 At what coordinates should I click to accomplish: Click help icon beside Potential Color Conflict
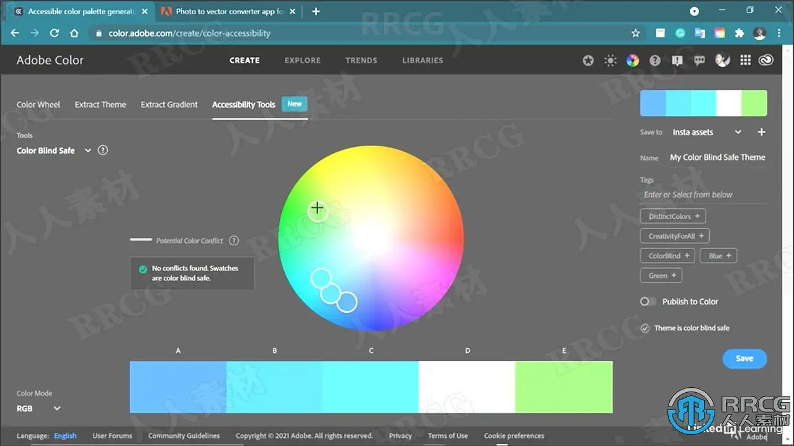coord(234,240)
